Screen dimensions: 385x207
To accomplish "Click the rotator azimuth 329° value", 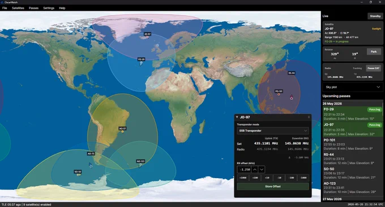I will point(335,54).
